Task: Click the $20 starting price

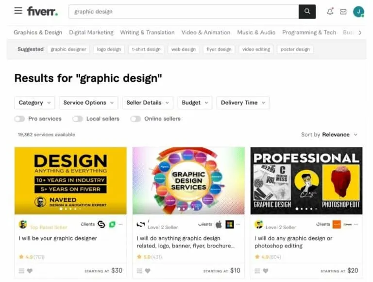Action: click(x=353, y=271)
